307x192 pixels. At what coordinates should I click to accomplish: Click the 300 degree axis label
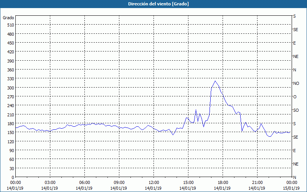11,88
